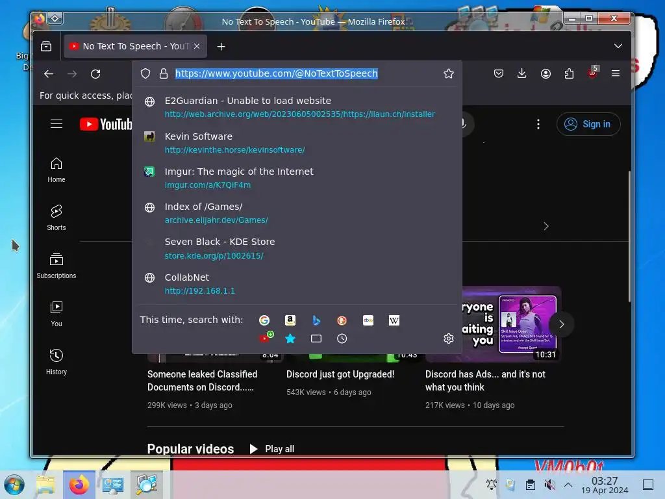
Task: Bookmark this page with star icon
Action: (x=449, y=74)
